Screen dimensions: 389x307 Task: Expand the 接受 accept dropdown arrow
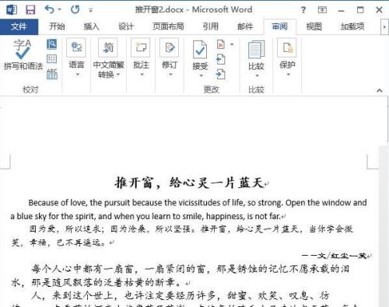click(201, 76)
